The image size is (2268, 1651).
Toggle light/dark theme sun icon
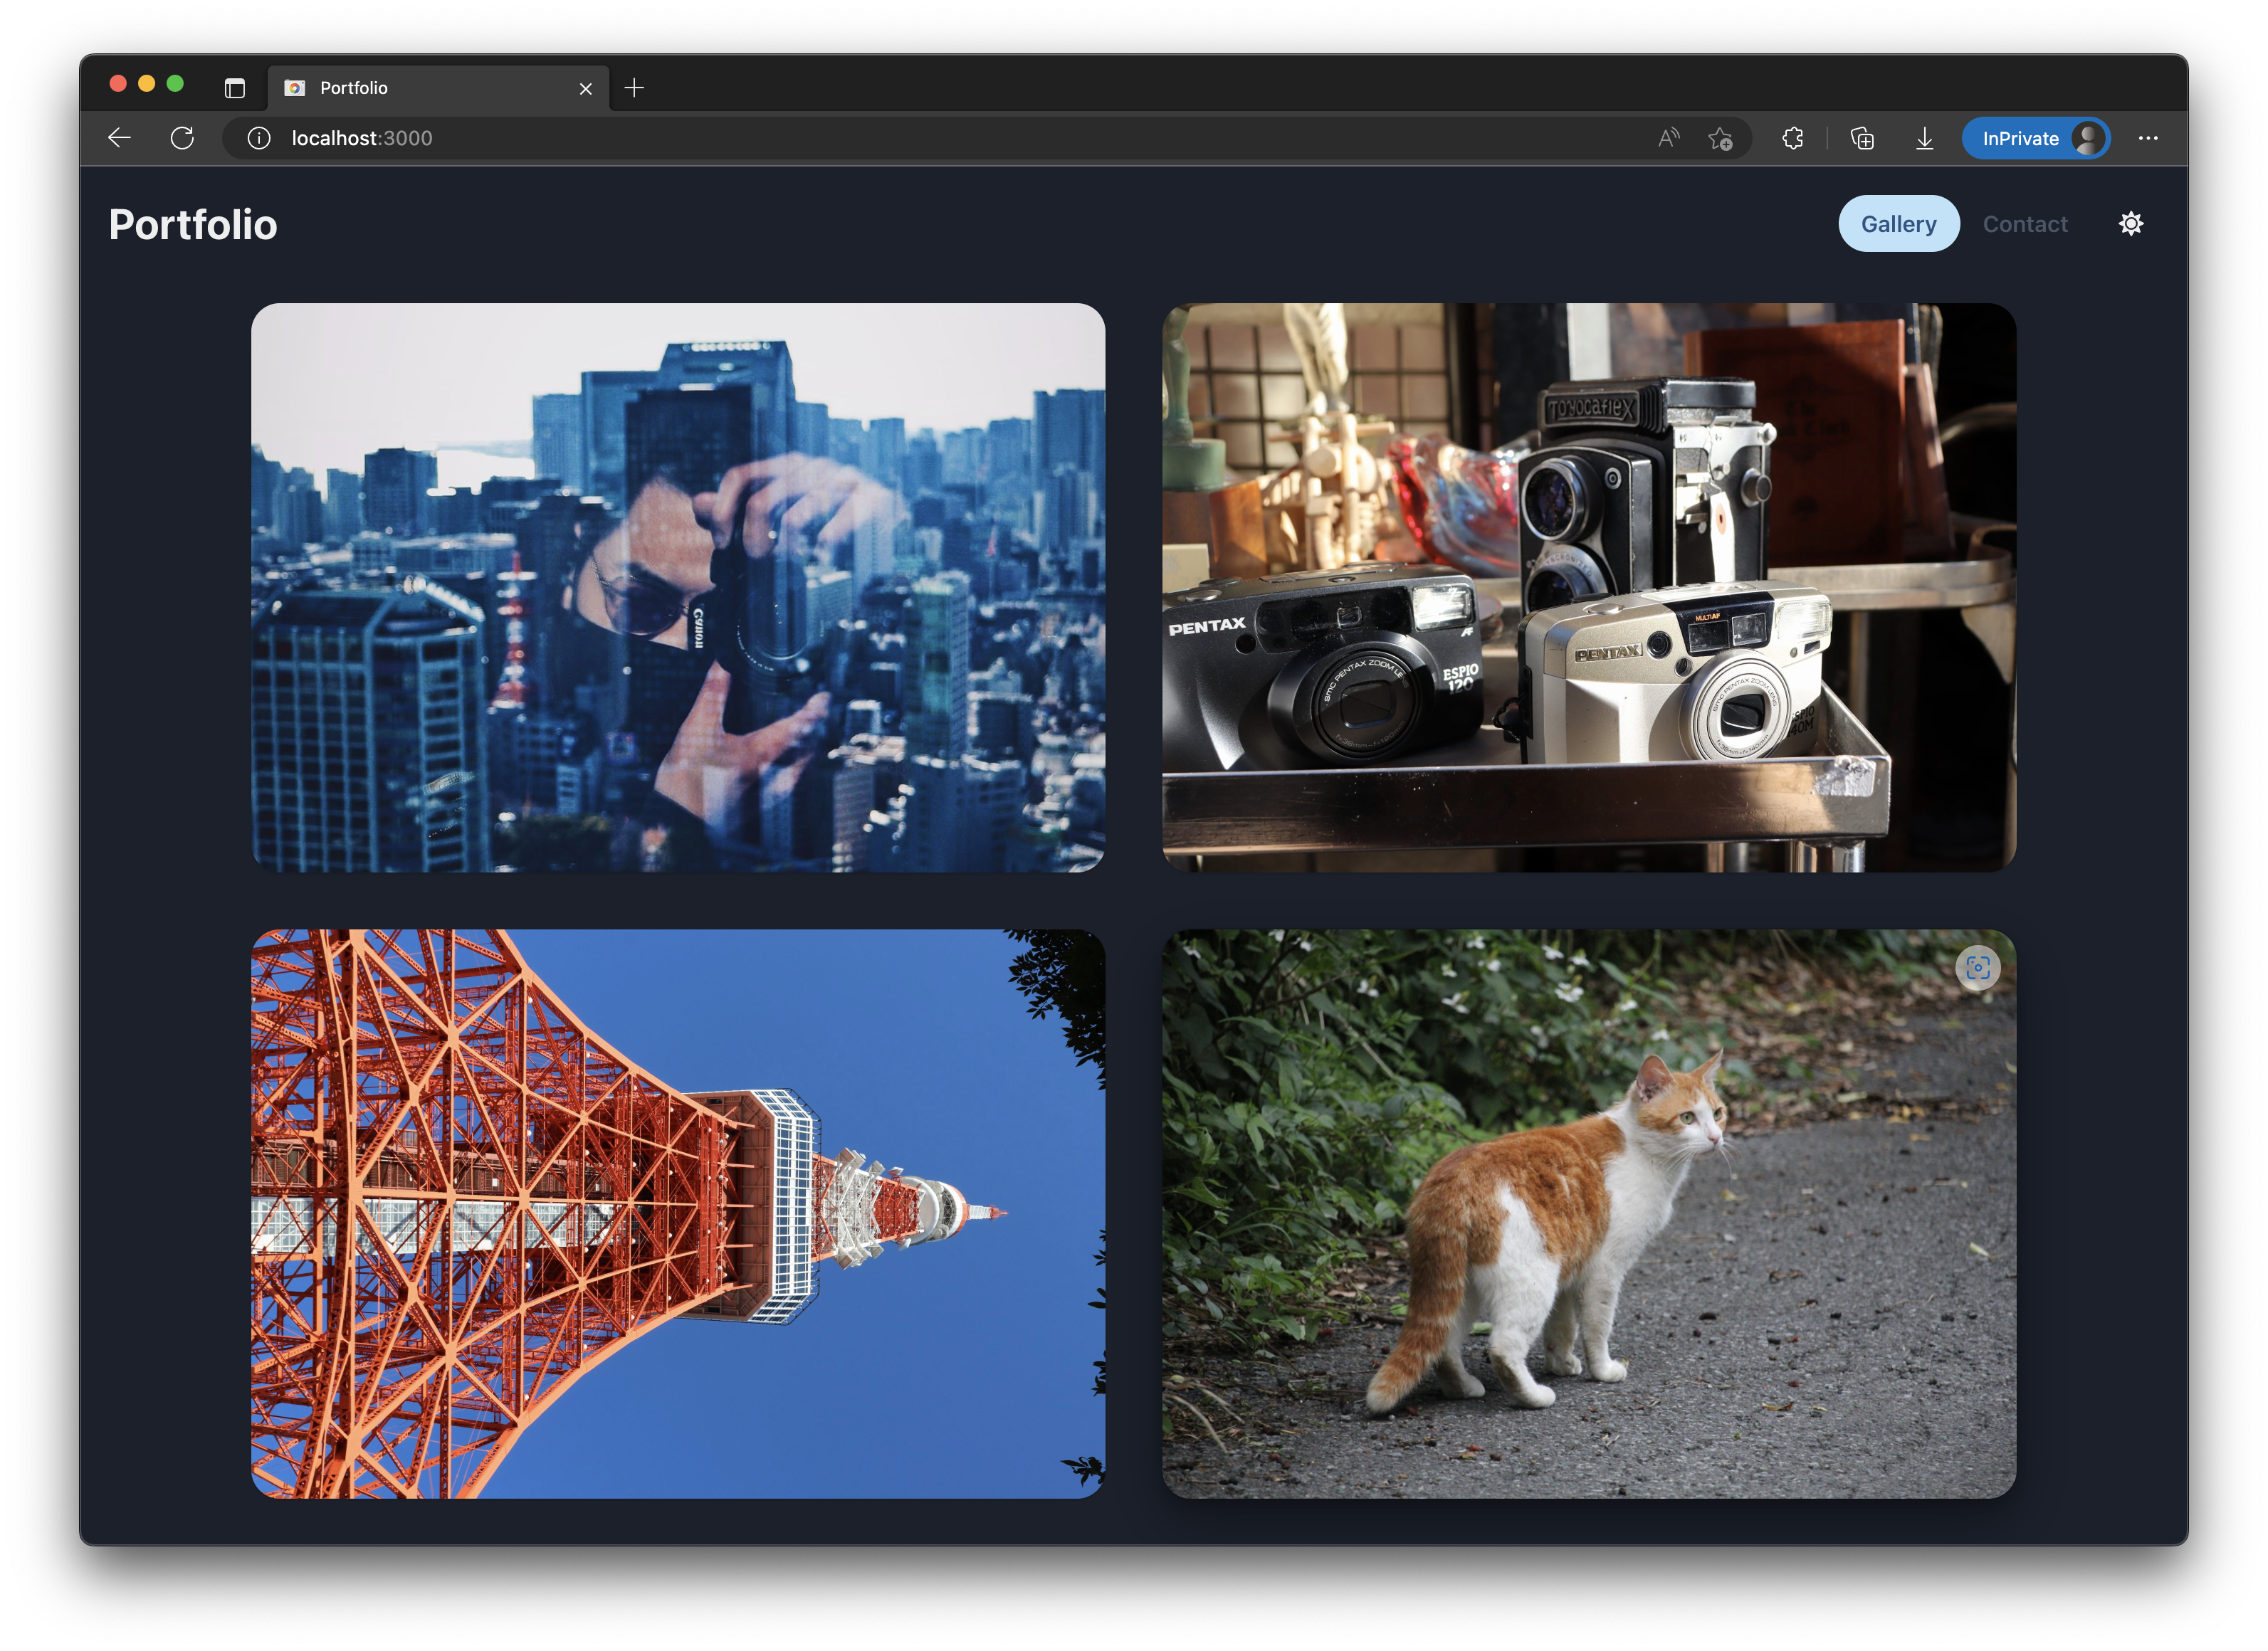click(x=2131, y=224)
